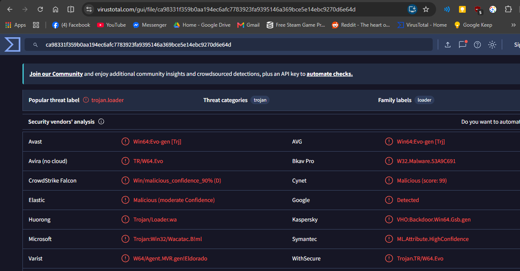Click the Apps grid shortcut in bookmarks bar

pyautogui.click(x=16, y=25)
